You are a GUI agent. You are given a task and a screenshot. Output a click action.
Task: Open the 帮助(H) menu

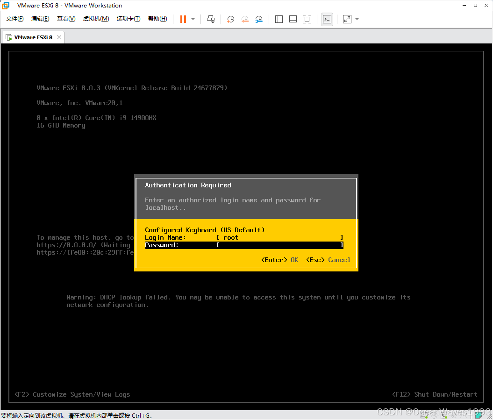point(157,19)
